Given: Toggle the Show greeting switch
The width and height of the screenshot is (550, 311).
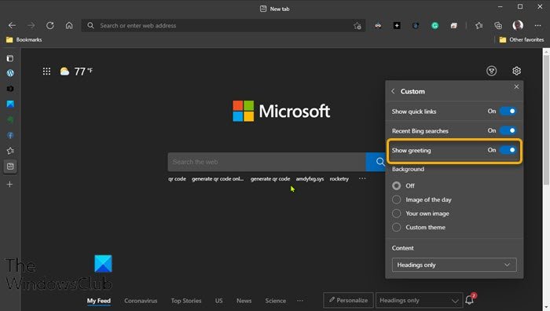Looking at the screenshot, I should click(508, 150).
